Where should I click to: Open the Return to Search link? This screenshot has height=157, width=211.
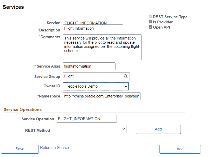point(54,147)
